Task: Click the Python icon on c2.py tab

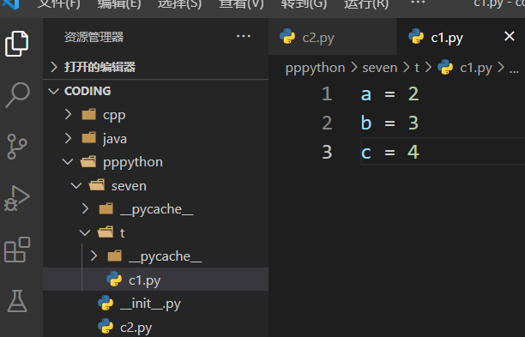Action: (x=287, y=37)
